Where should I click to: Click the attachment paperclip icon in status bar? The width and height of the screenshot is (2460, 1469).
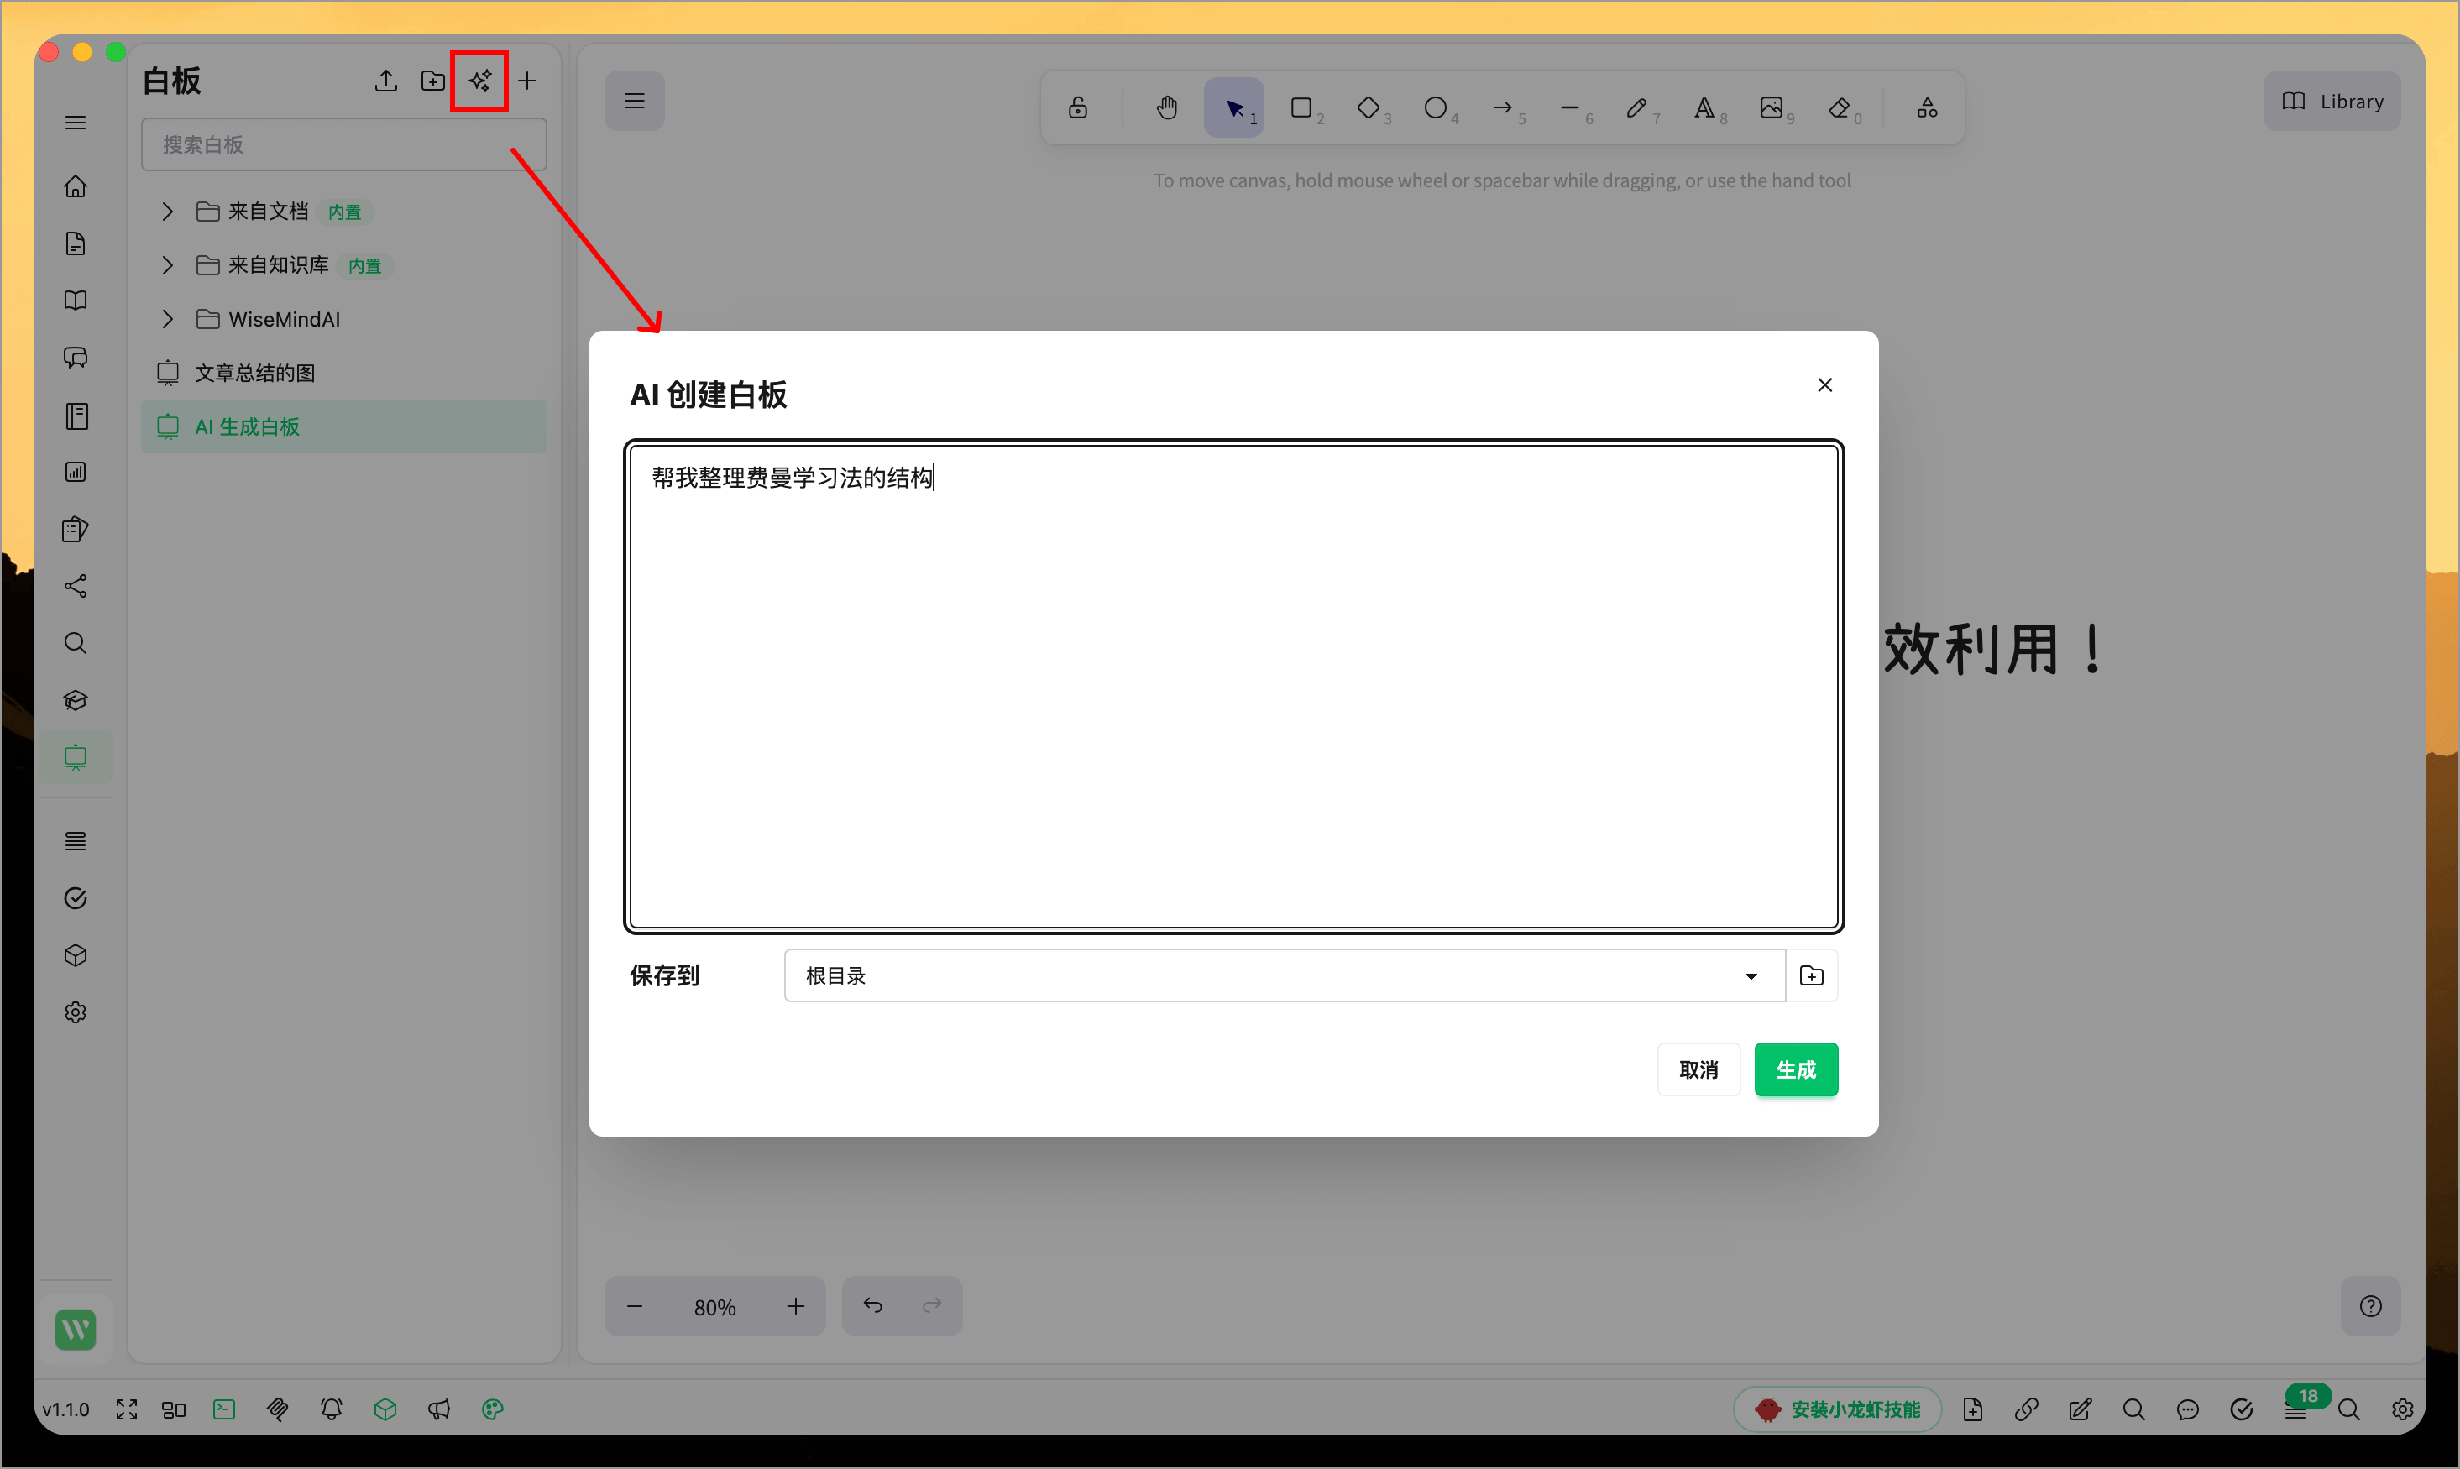pyautogui.click(x=278, y=1409)
